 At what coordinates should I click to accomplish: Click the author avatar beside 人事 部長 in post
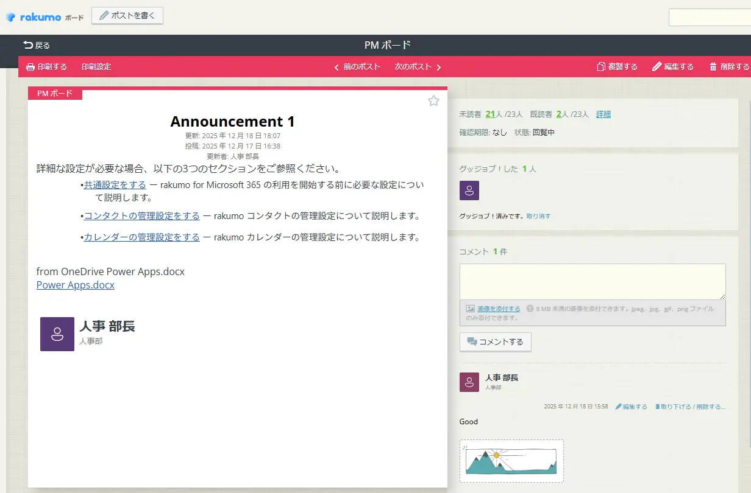click(57, 334)
